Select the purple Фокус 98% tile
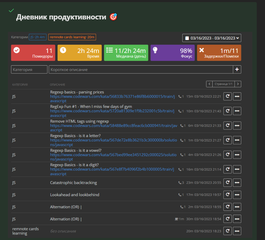The width and height of the screenshot is (265, 240). point(173,53)
